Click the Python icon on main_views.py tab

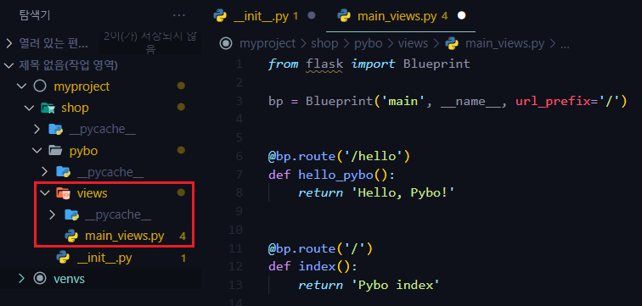(x=344, y=16)
